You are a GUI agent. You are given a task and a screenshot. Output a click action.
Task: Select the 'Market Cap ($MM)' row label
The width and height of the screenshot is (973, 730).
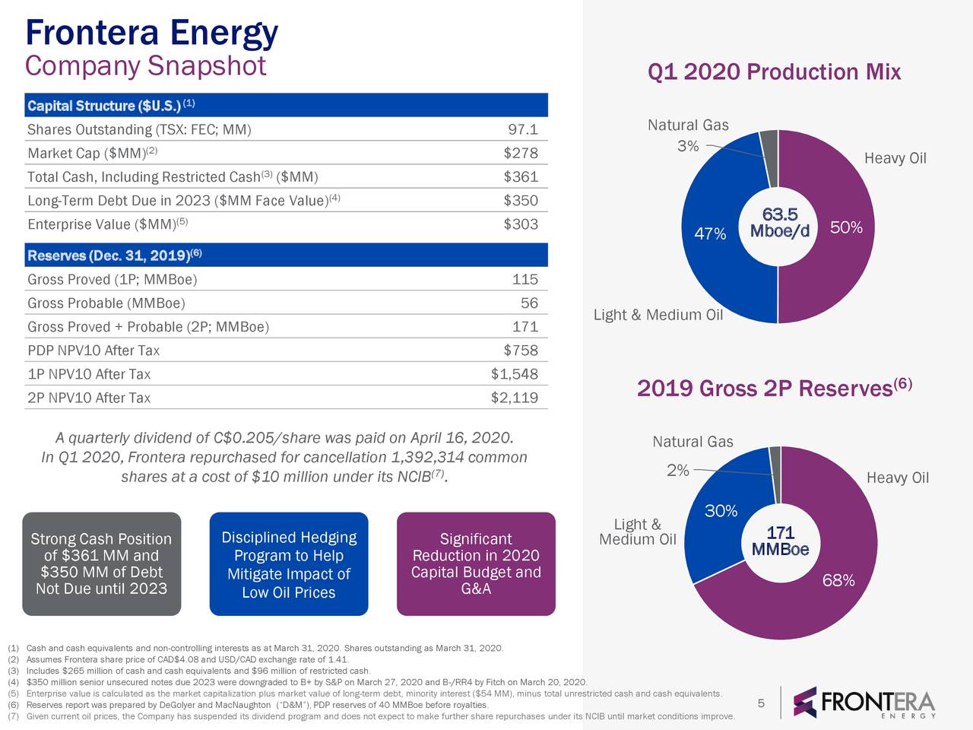93,154
